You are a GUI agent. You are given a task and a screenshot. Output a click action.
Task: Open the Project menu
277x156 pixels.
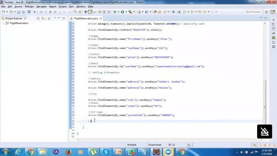click(63, 6)
